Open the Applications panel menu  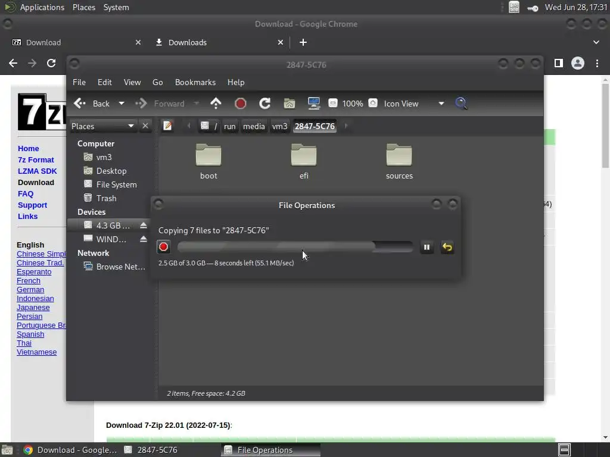(42, 7)
